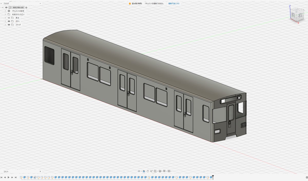Click the read-only lock icon
This screenshot has height=181, width=308.
point(130,4)
